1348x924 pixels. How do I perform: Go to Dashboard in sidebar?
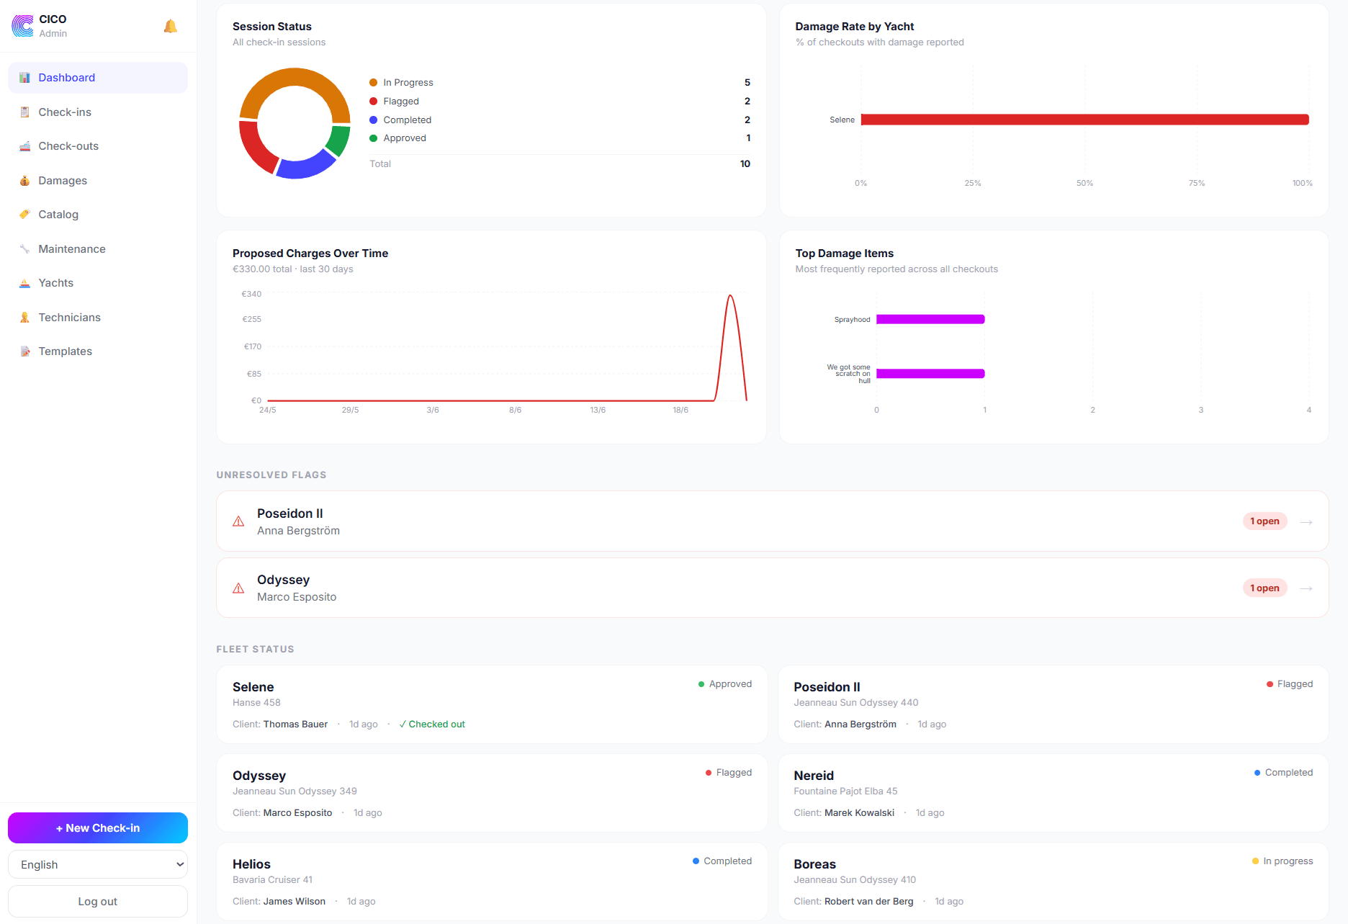98,78
